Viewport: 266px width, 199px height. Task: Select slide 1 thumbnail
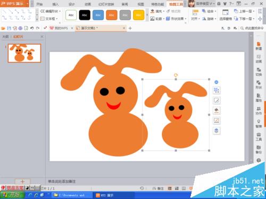(24, 53)
